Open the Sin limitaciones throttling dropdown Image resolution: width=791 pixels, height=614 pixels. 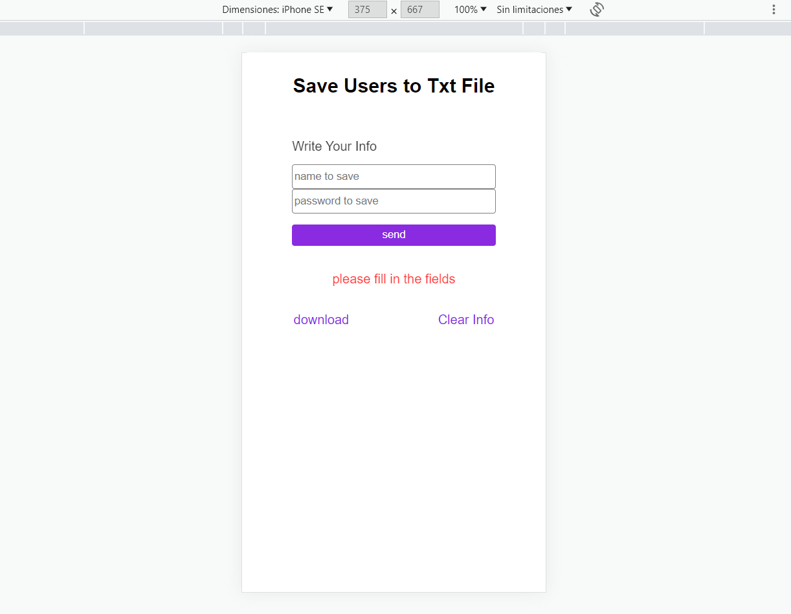point(533,9)
